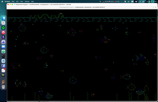Image resolution: width=158 pixels, height=102 pixels.
Task: Open the View menu
Action: click(21, 2)
